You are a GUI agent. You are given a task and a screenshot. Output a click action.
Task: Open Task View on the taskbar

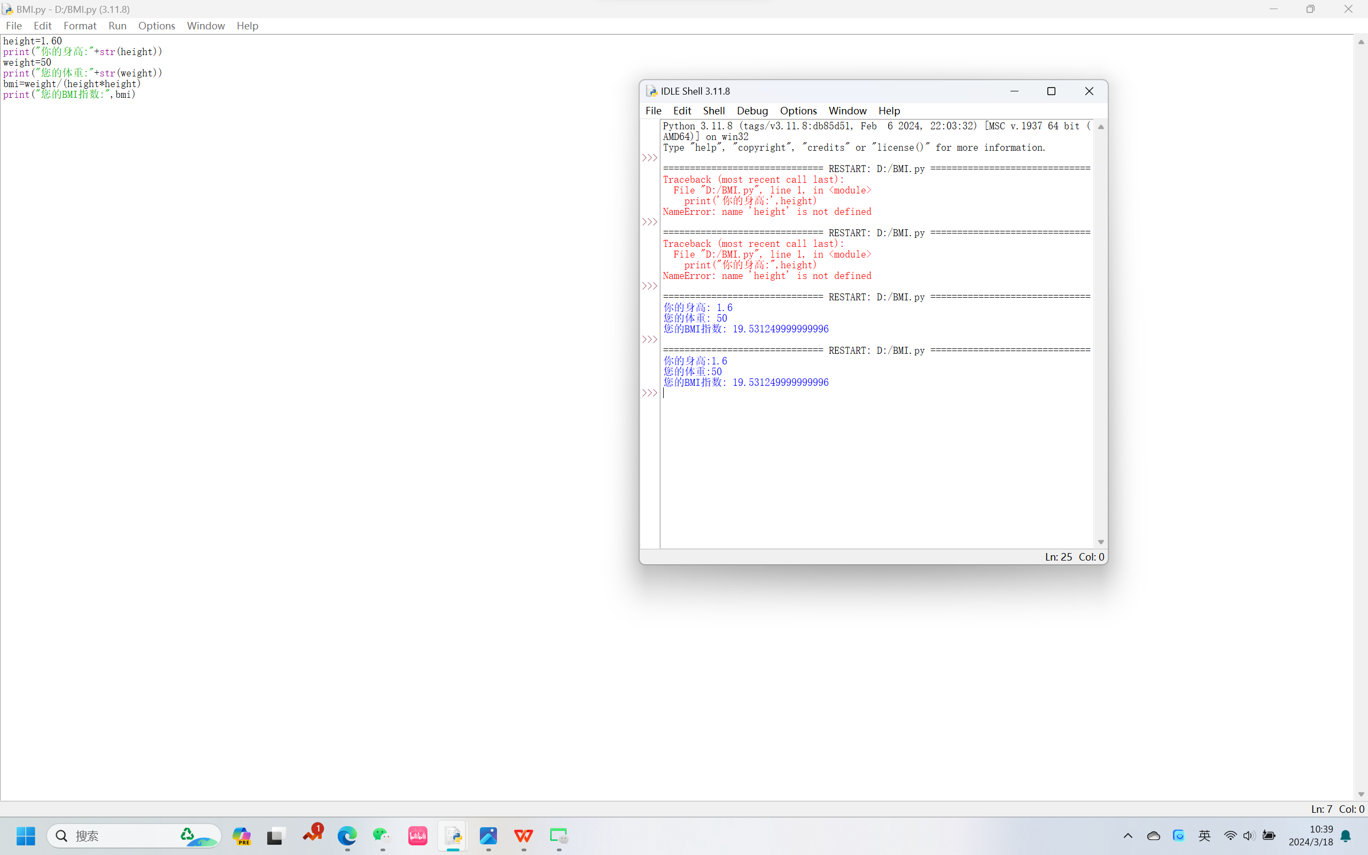pos(275,835)
